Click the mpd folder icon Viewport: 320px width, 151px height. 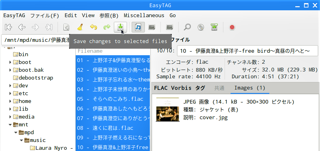21,133
